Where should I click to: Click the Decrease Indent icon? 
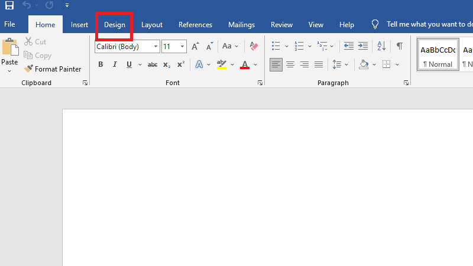(x=349, y=46)
